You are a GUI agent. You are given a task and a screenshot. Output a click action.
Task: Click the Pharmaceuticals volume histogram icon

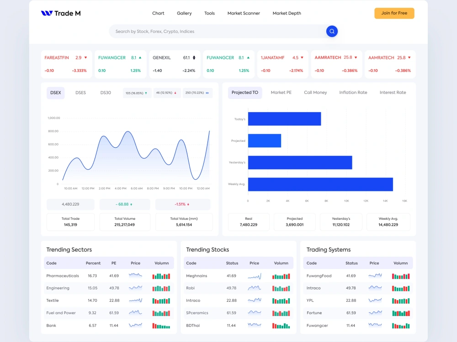[161, 276]
